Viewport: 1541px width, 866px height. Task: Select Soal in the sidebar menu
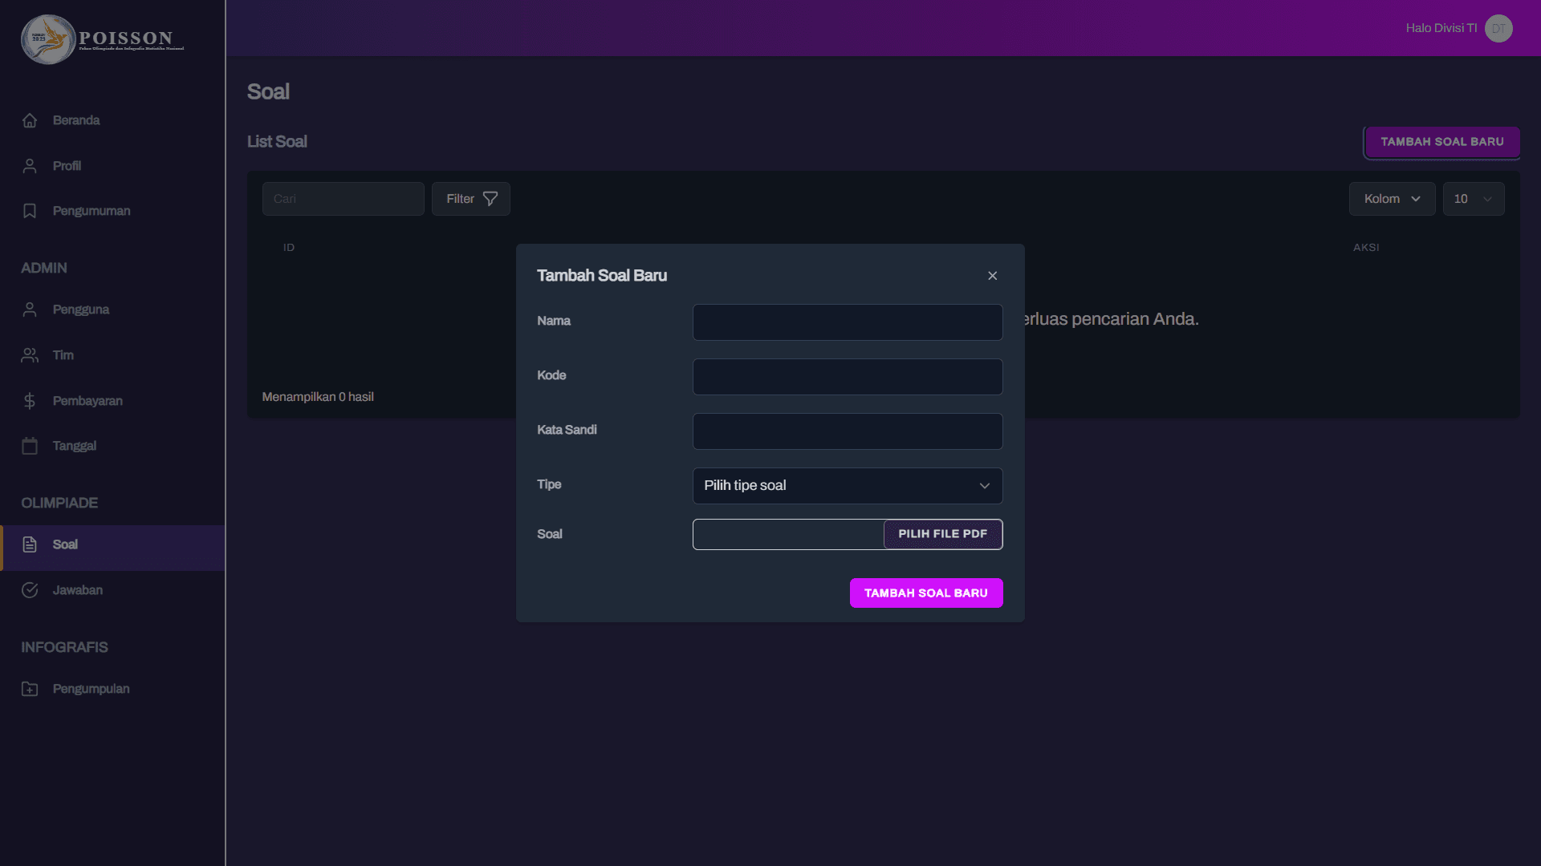[65, 545]
